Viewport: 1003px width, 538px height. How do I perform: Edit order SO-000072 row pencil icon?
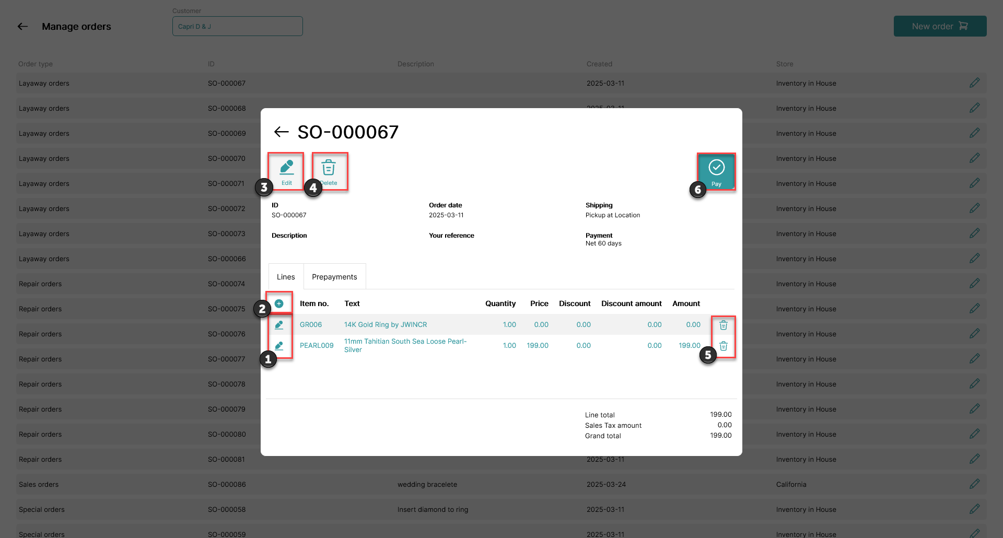[x=974, y=208]
